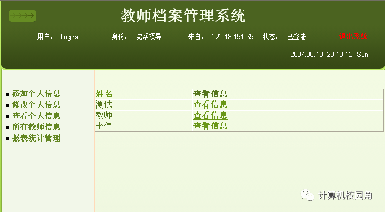Click the page title 教师档案管理系统

coord(183,15)
